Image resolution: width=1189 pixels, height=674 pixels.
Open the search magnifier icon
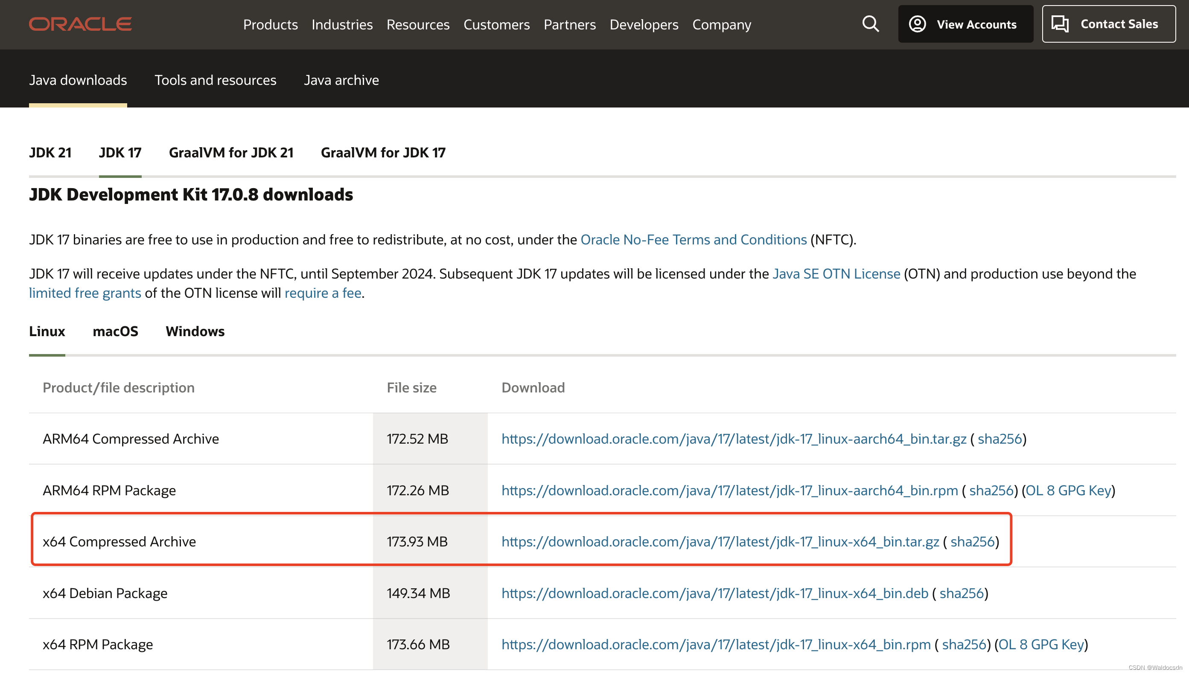[x=870, y=24]
